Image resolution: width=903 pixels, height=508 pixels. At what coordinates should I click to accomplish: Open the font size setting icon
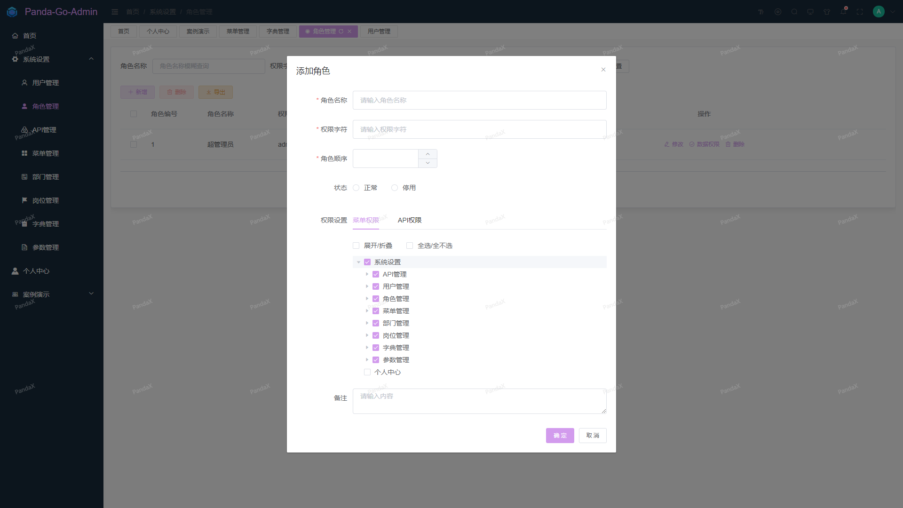tap(761, 12)
